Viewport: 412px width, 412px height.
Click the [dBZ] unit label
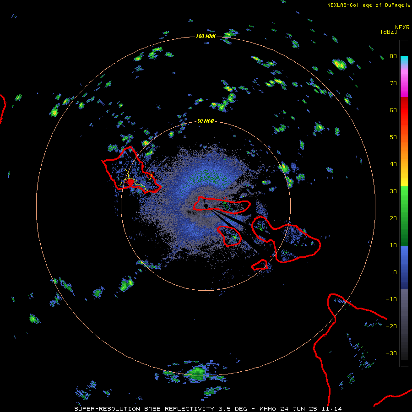(x=389, y=32)
